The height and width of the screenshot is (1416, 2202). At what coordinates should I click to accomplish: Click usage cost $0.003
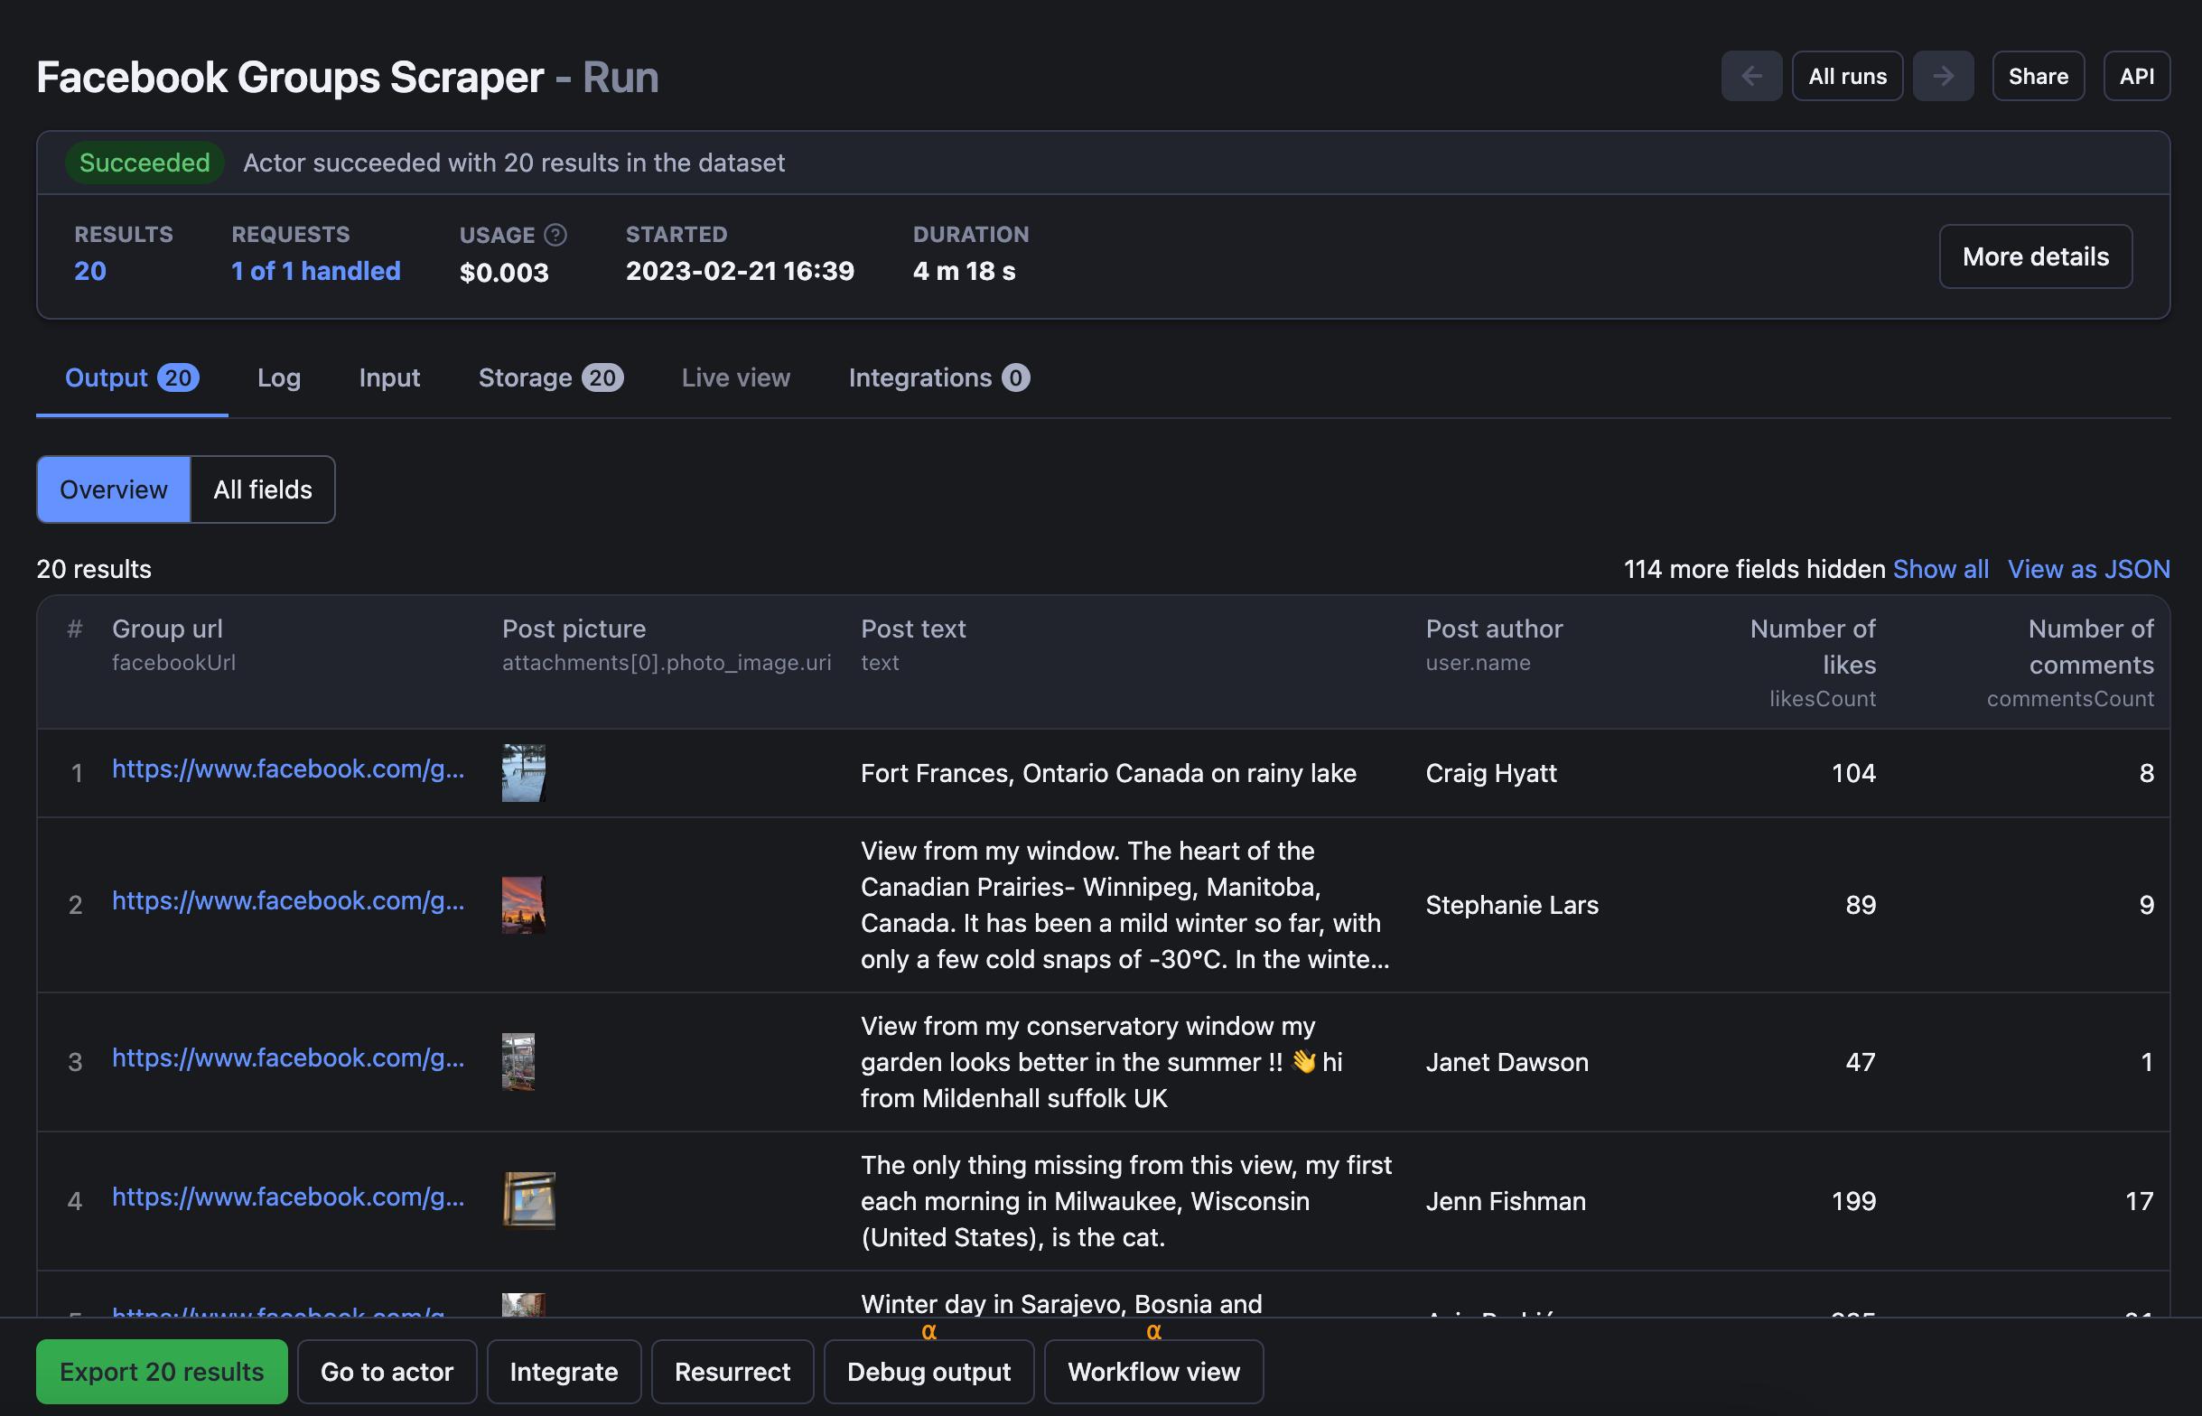[504, 272]
